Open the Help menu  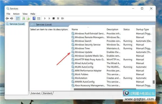33,14
